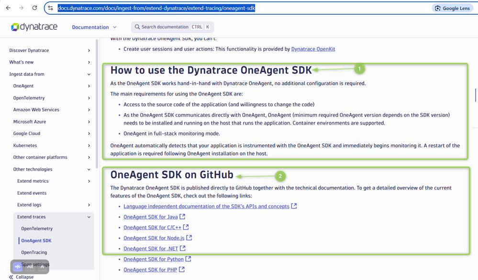The height and width of the screenshot is (280, 478).
Task: Click the browser address bar URL
Action: pos(156,8)
